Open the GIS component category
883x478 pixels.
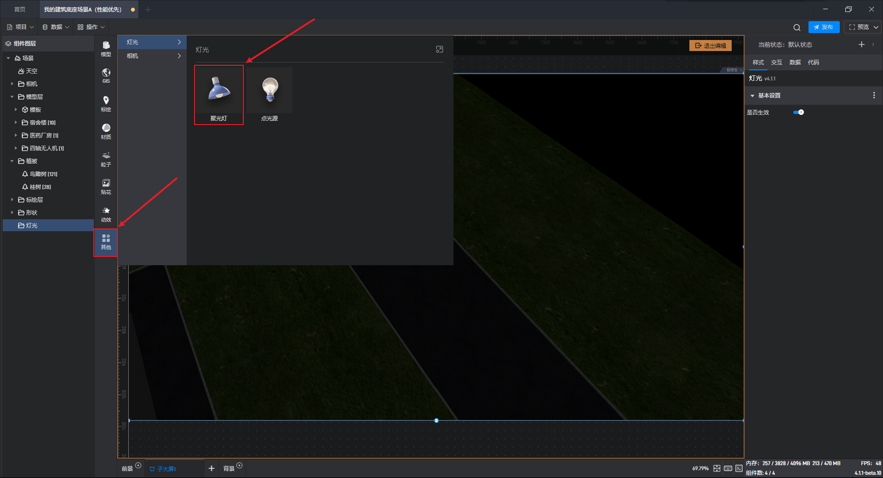point(106,76)
